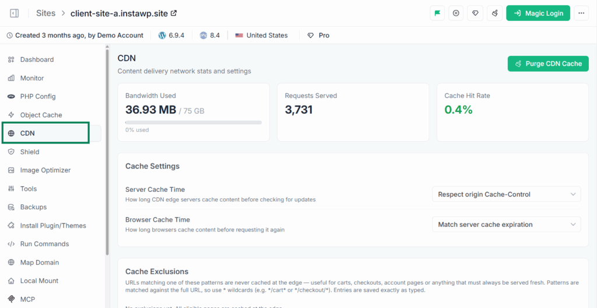Click the Sites breadcrumb link
597x308 pixels.
click(45, 13)
